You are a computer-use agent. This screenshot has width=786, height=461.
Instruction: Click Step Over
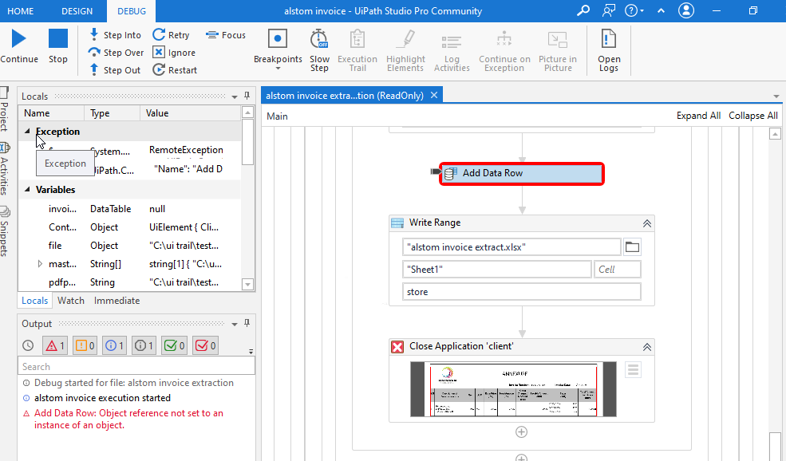[116, 53]
